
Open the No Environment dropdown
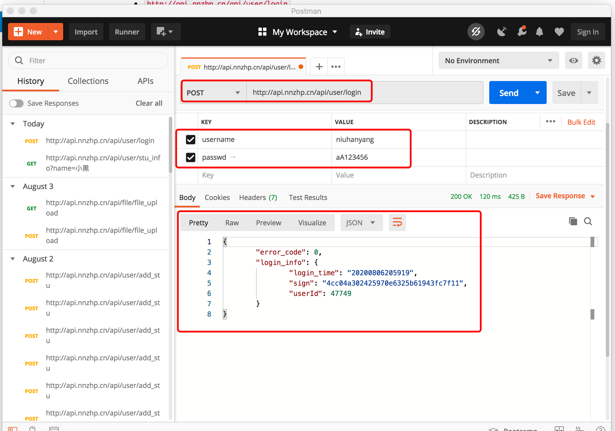[x=498, y=61]
